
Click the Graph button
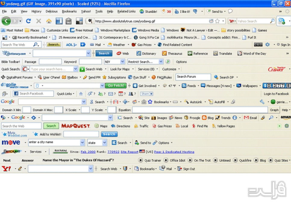(x=274, y=110)
